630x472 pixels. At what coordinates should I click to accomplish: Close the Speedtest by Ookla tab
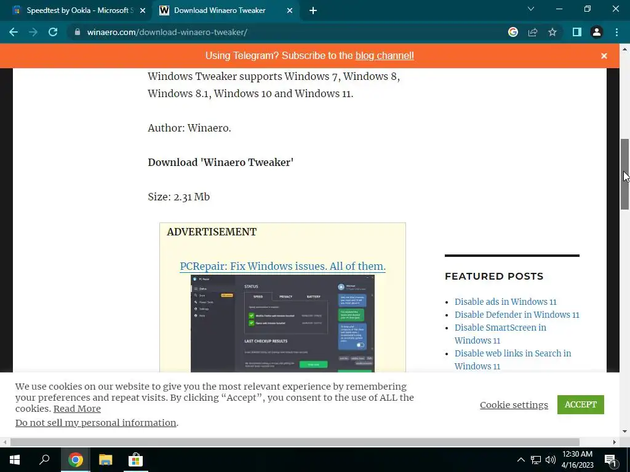[x=143, y=11]
